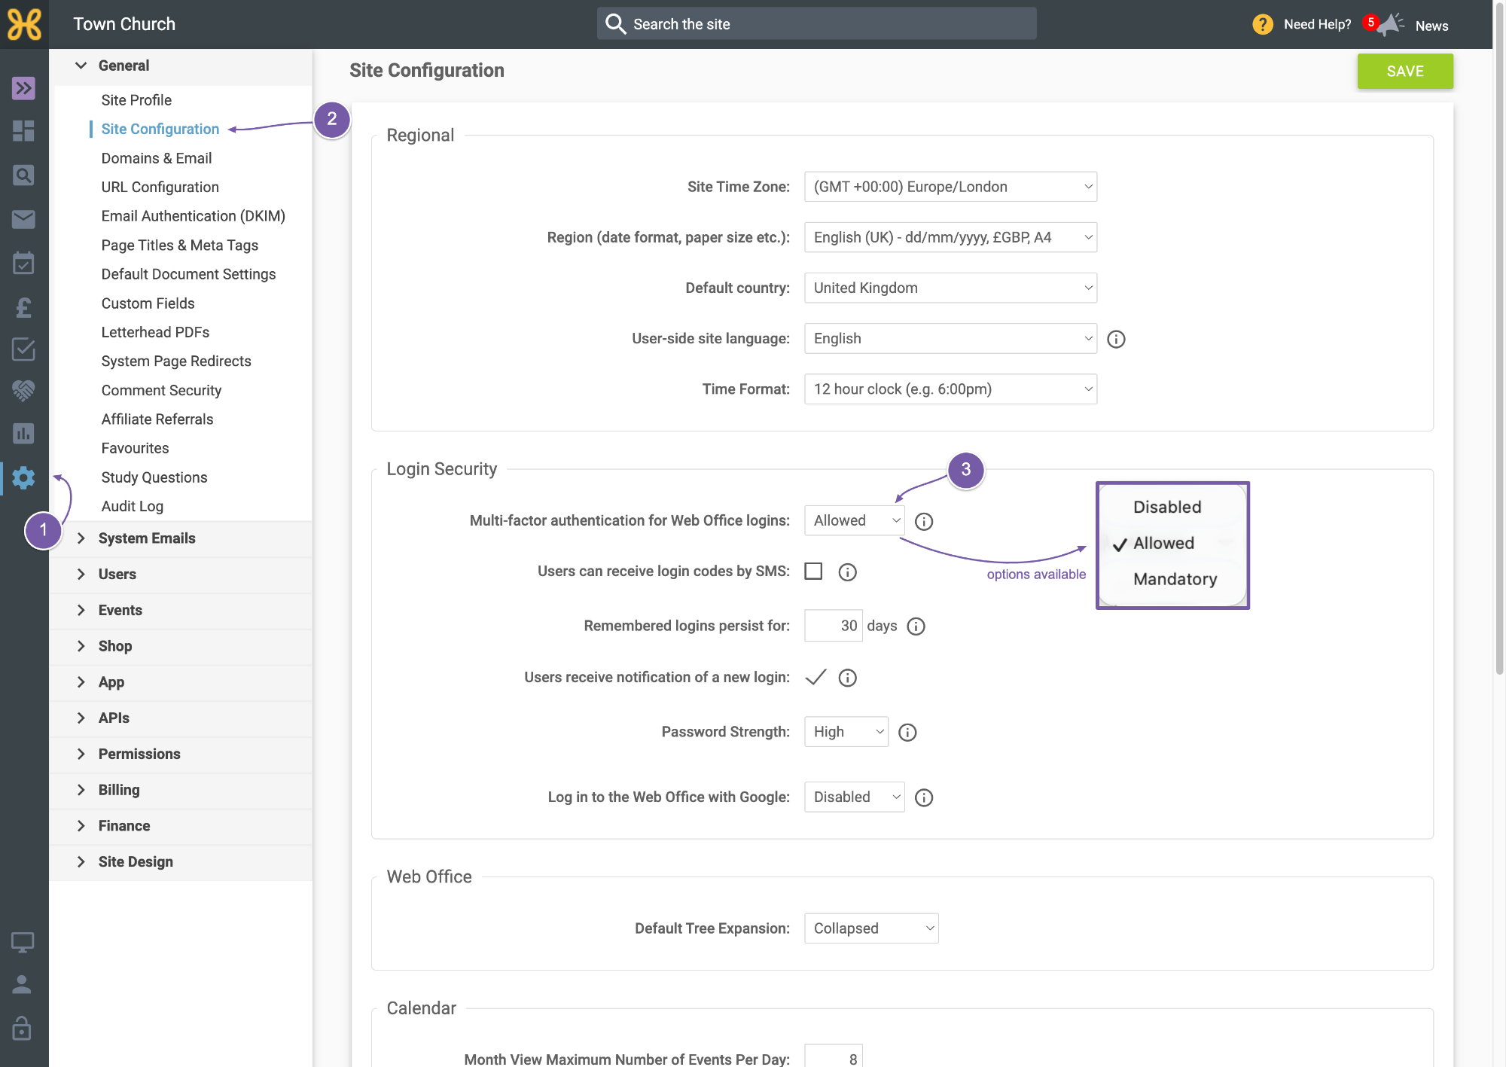Click the Town Church site title
This screenshot has height=1067, width=1506.
(x=124, y=24)
